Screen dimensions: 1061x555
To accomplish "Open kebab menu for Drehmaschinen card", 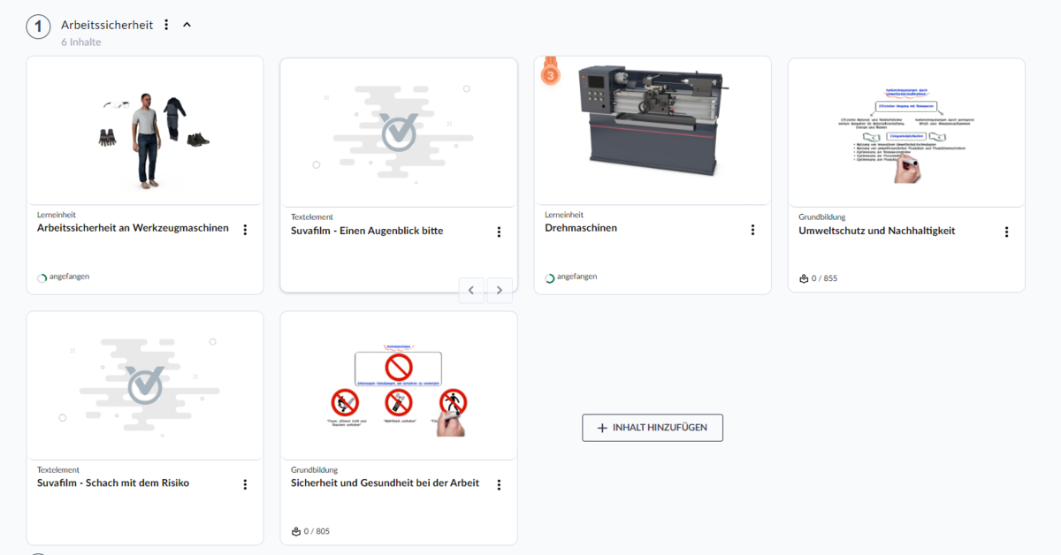I will point(752,230).
